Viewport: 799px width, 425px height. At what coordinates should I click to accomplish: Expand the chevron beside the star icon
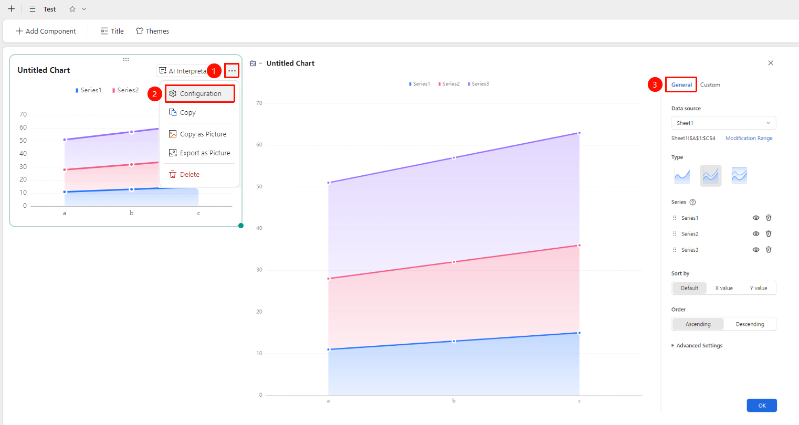click(x=84, y=9)
